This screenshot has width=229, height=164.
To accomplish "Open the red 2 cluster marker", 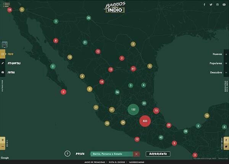I will pos(122,58).
